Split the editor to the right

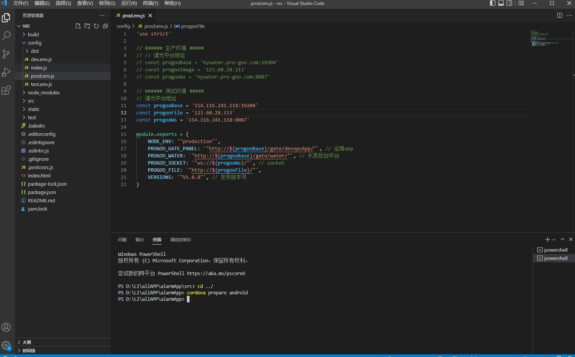tap(560, 15)
